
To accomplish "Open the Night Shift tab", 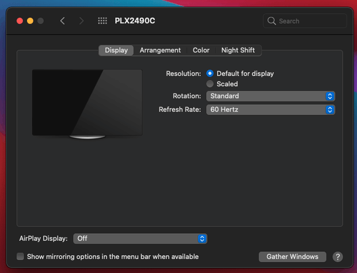I will point(238,50).
